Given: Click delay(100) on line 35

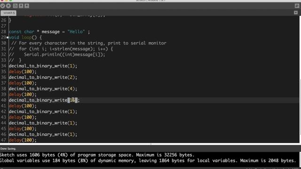Looking at the screenshot, I should point(23,72).
